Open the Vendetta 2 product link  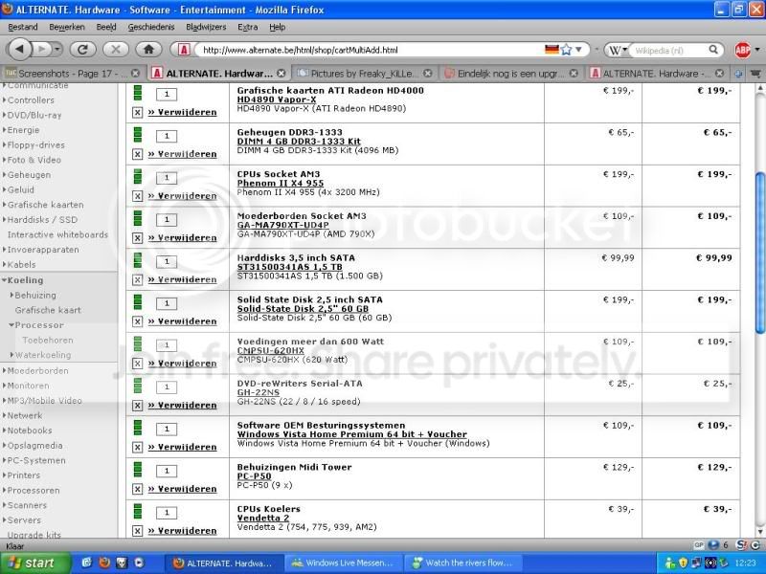[x=262, y=518]
